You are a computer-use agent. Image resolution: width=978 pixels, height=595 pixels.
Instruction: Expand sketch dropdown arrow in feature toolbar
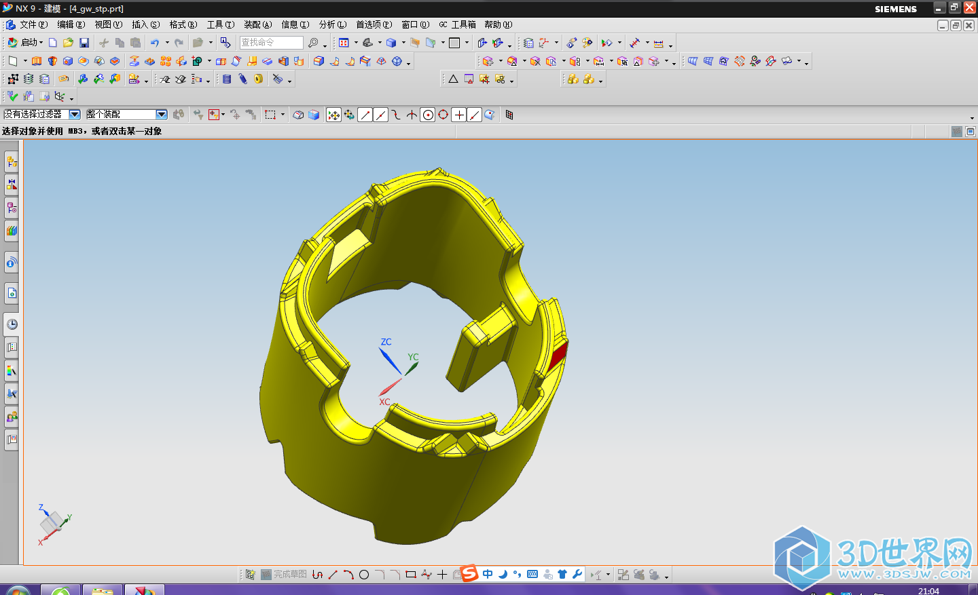point(25,61)
